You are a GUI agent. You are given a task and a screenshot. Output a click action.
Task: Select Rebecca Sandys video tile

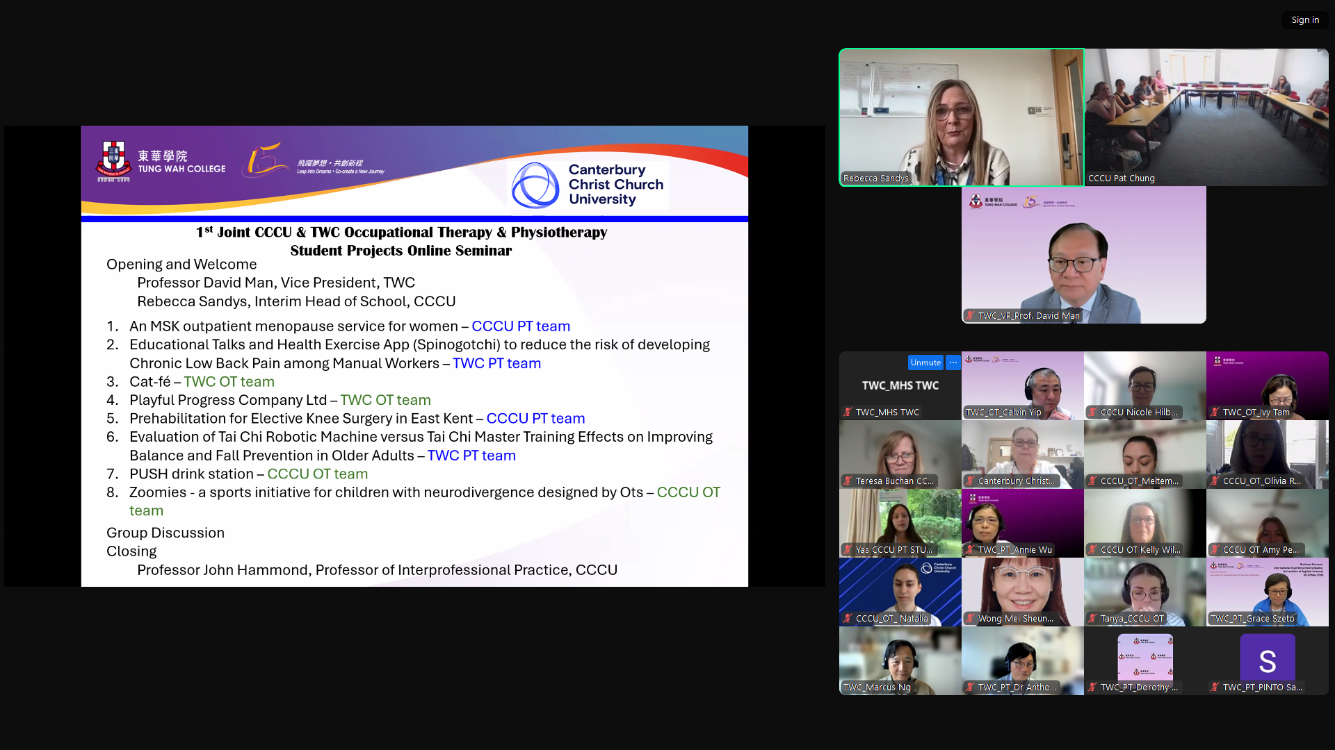pyautogui.click(x=962, y=117)
